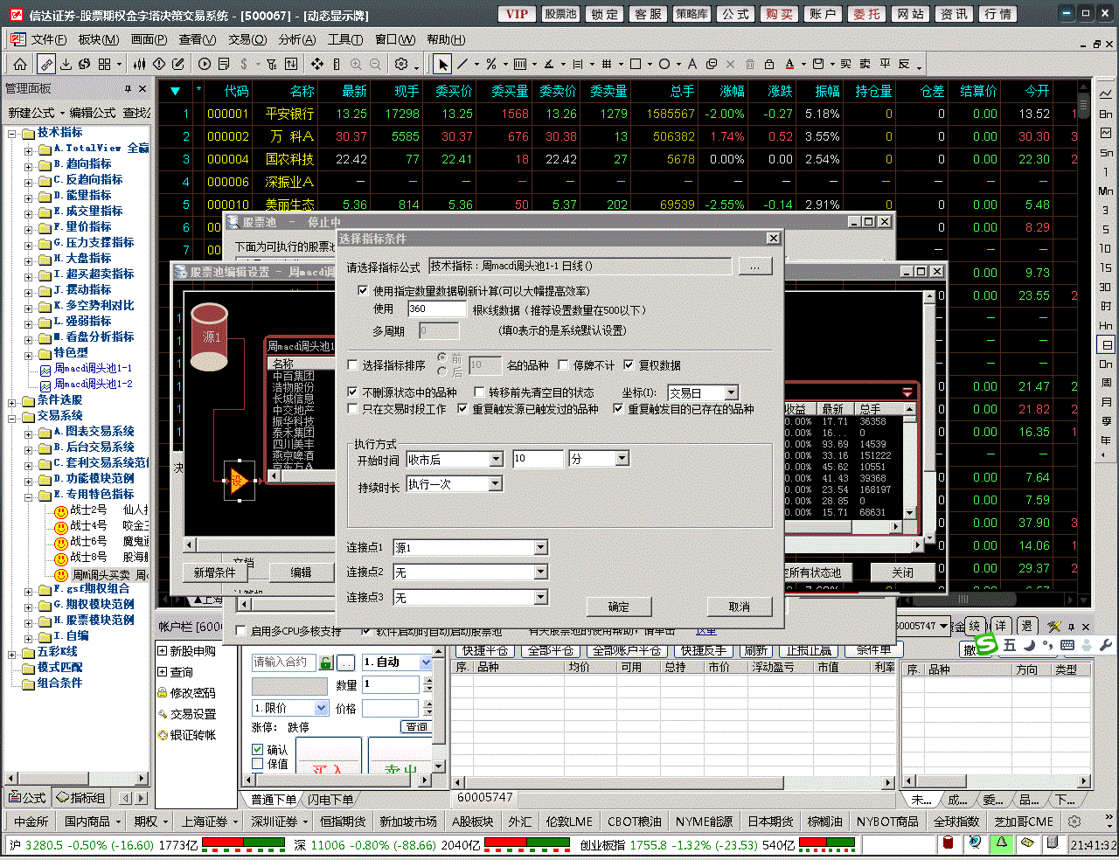Viewport: 1119px width, 860px height.
Task: Click the 确定 button in dialog
Action: tap(619, 607)
